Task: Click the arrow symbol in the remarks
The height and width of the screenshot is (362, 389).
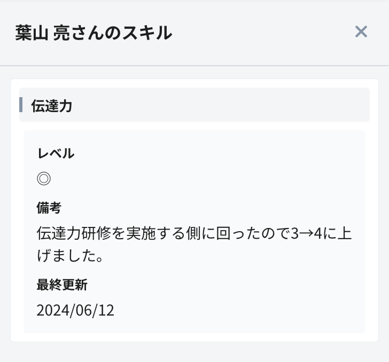Action: point(307,234)
